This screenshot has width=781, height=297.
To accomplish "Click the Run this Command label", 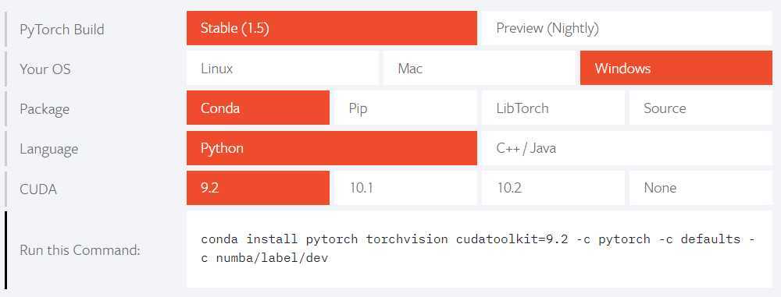I will (80, 249).
